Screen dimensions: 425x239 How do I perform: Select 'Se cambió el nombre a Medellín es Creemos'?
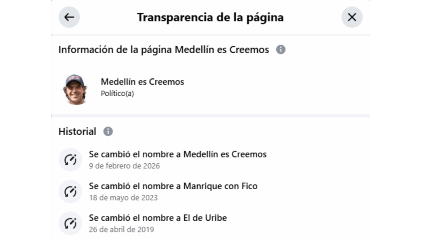pos(178,154)
